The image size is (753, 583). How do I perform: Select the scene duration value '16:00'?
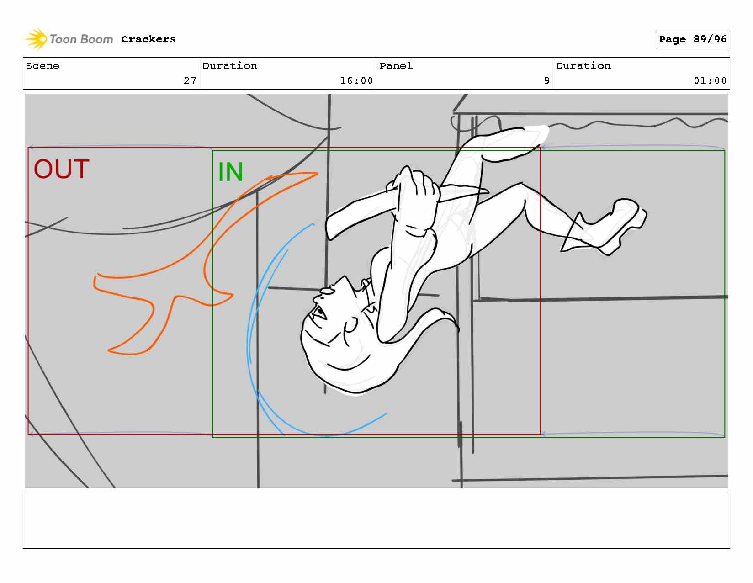click(x=356, y=81)
